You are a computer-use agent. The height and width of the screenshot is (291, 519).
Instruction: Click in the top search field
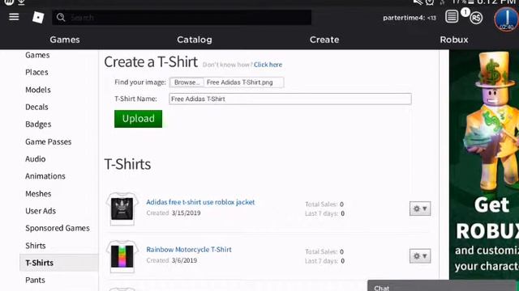click(x=182, y=17)
